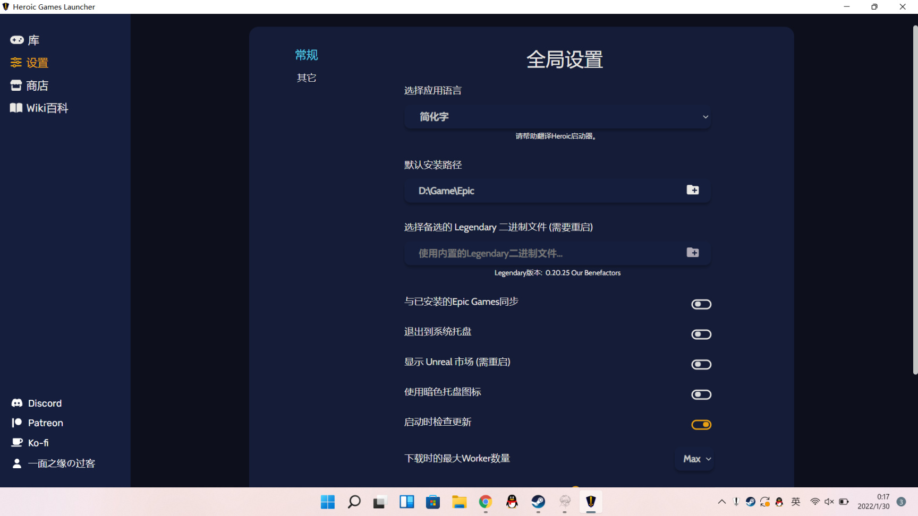Click the Wi-Fi network tray icon

[x=815, y=502]
